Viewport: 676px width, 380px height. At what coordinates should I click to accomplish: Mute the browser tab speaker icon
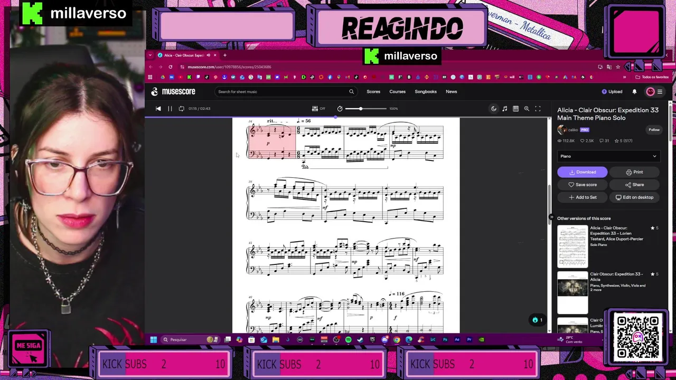(x=208, y=55)
